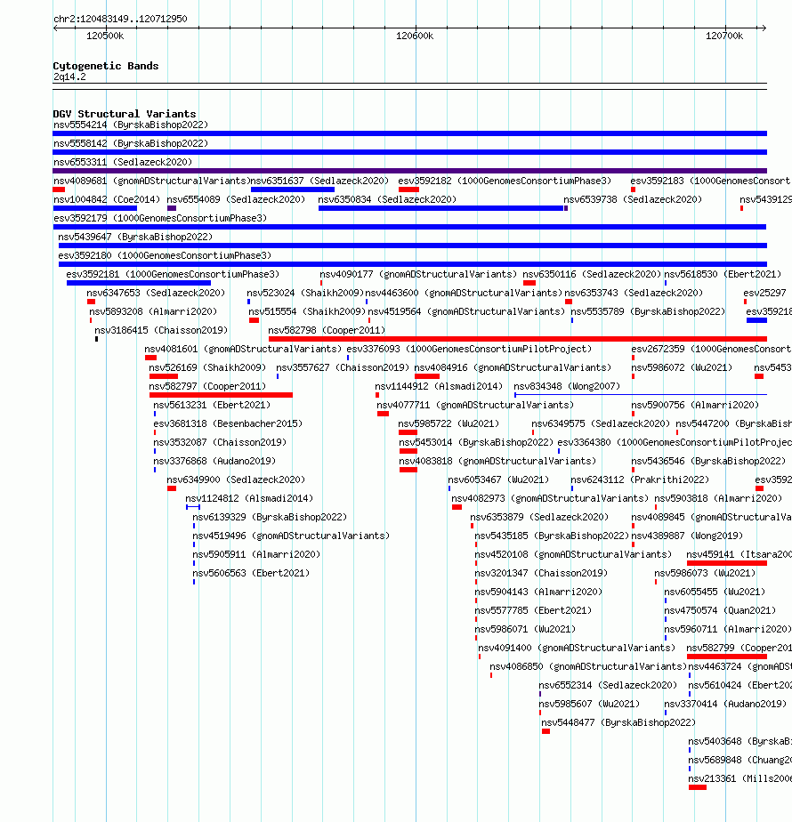Click esv3592180 (1000GenomesConsortiumPhase3) label

165,256
